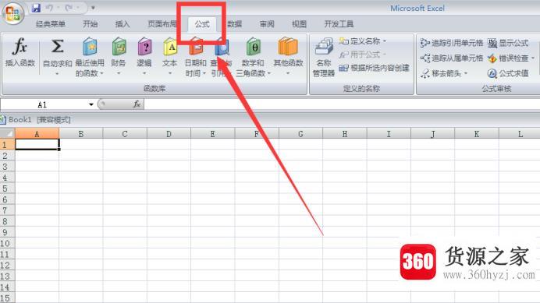
Task: Open the Name Box dropdown arrow
Action: click(91, 104)
